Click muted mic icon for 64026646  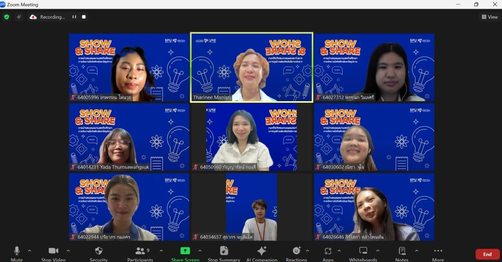[318, 237]
